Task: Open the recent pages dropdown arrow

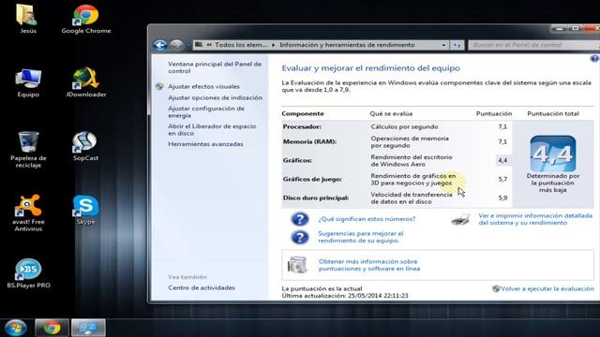Action: pos(187,45)
